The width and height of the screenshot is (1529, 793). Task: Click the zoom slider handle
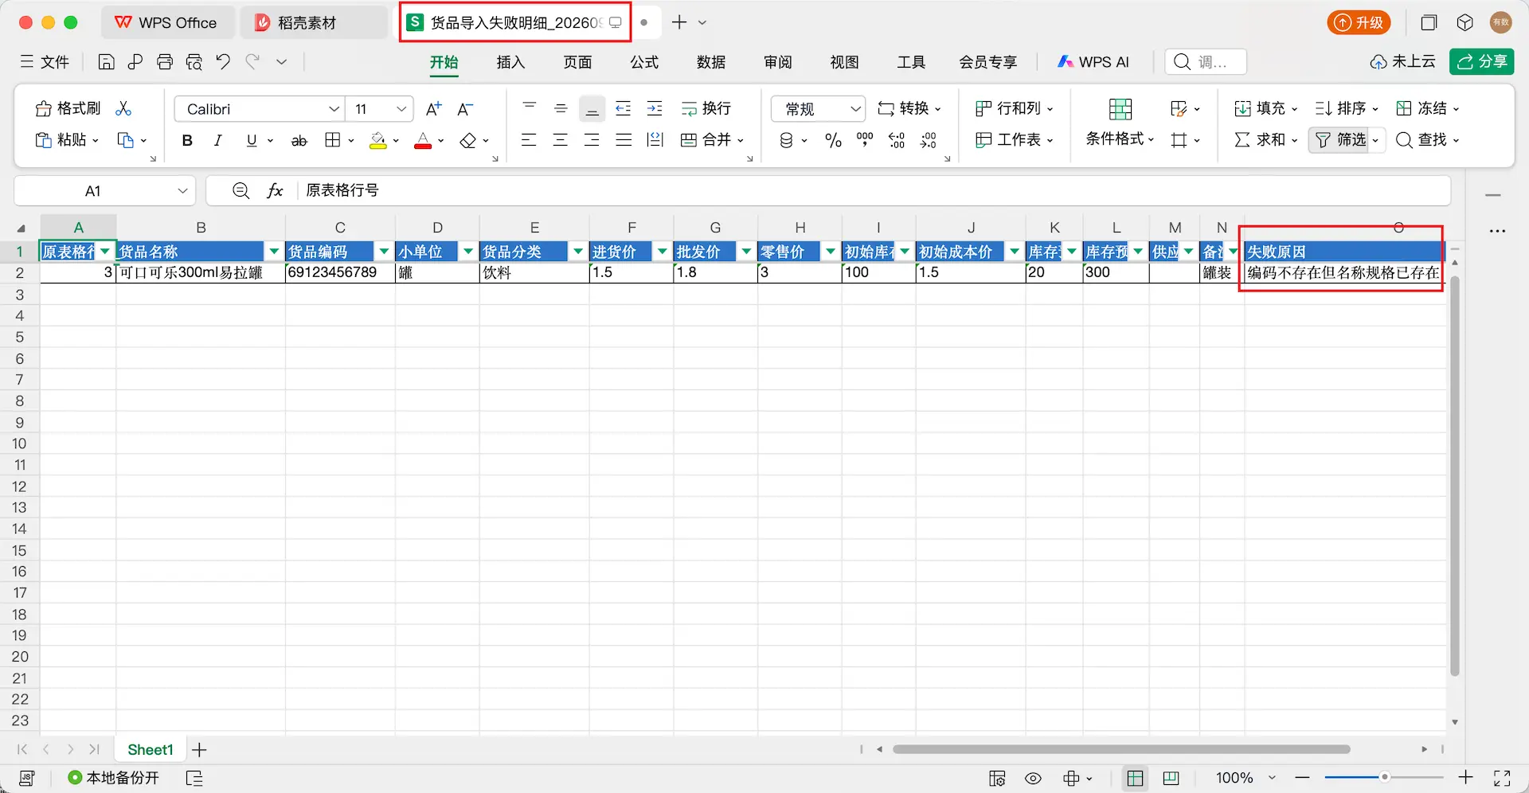tap(1385, 777)
